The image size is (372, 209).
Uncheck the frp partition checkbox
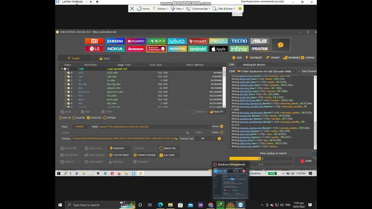tap(68, 96)
